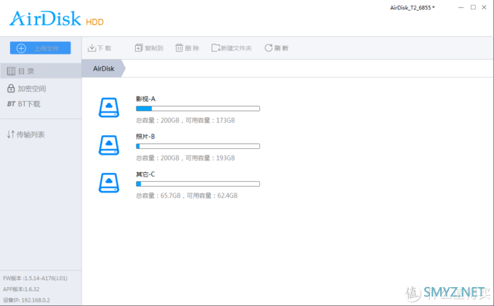
Task: Click the 复制到 copy-to icon
Action: click(x=139, y=48)
